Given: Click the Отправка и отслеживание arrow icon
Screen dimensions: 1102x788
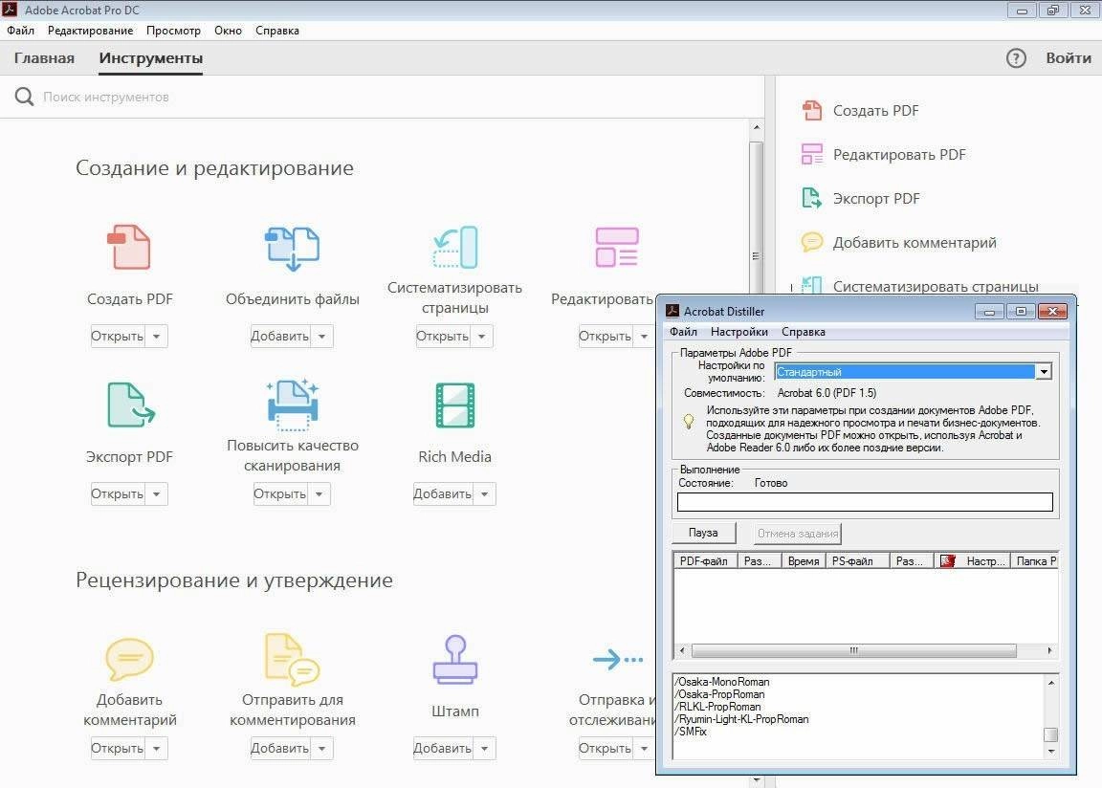Looking at the screenshot, I should 618,660.
